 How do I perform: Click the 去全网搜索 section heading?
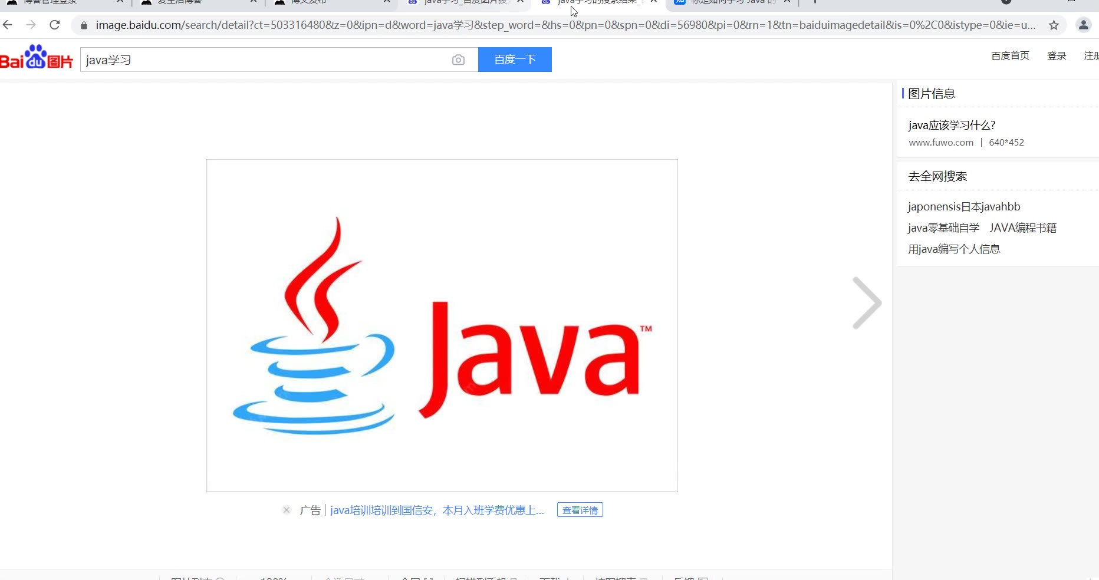pyautogui.click(x=937, y=176)
